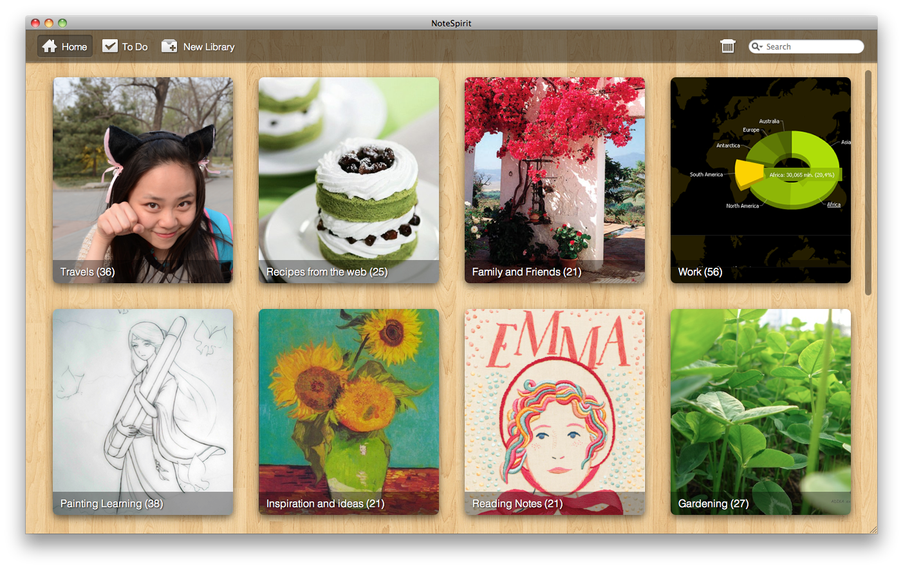This screenshot has width=903, height=569.
Task: Close the NoteSpirit window
Action: (35, 23)
